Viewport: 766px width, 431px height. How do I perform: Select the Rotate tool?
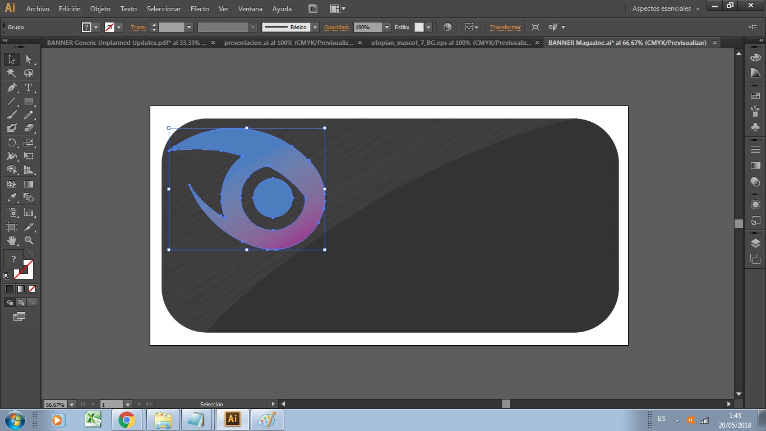click(12, 143)
